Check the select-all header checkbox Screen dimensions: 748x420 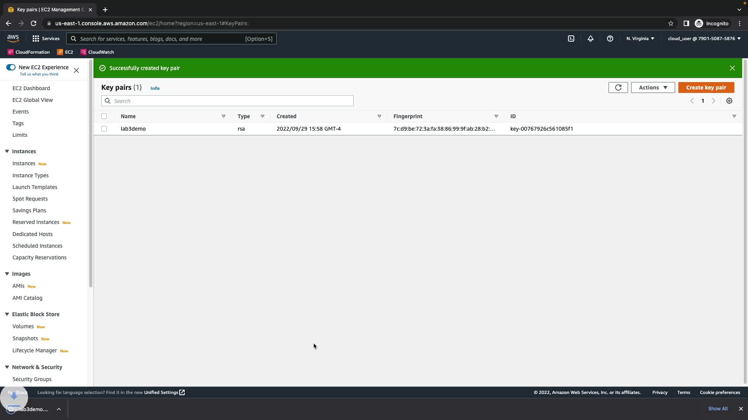coord(104,116)
